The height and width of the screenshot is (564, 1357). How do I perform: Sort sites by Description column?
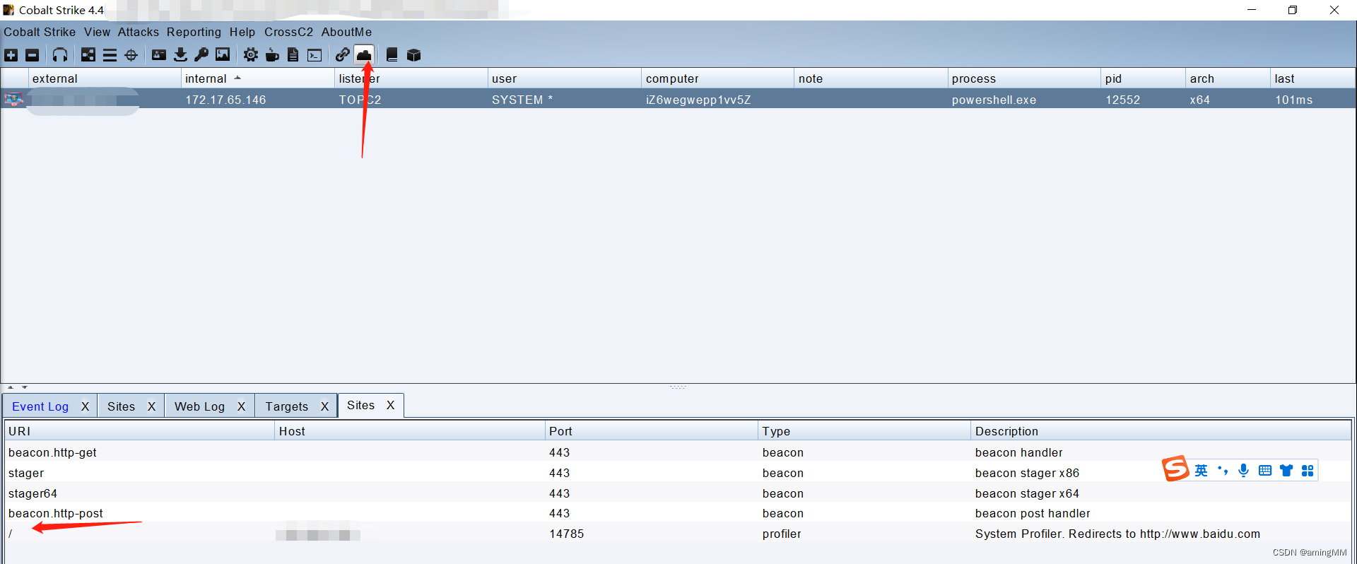click(1161, 431)
